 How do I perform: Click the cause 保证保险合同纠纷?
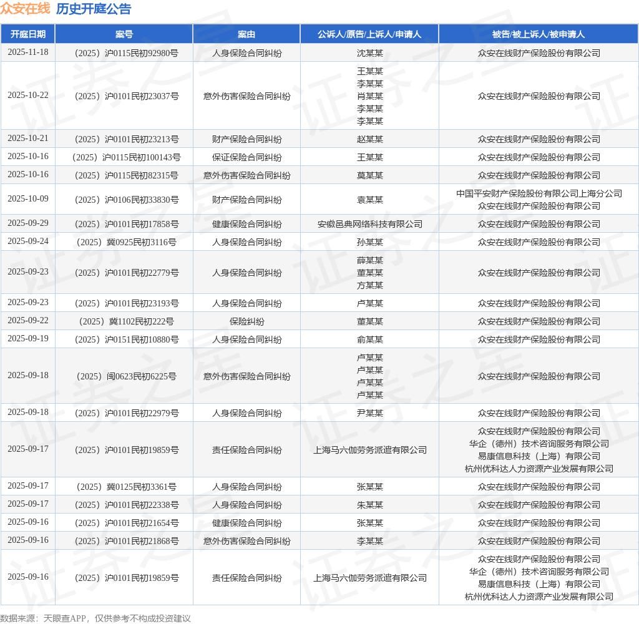[246, 157]
